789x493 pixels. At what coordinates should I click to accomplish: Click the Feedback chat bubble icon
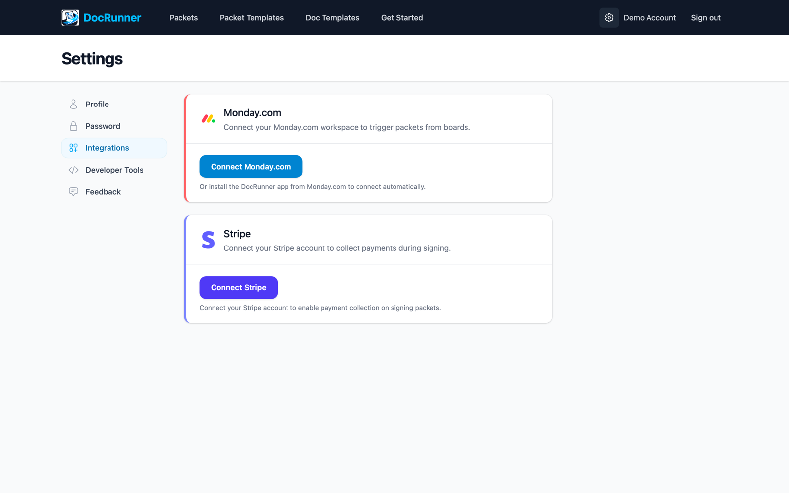point(73,192)
